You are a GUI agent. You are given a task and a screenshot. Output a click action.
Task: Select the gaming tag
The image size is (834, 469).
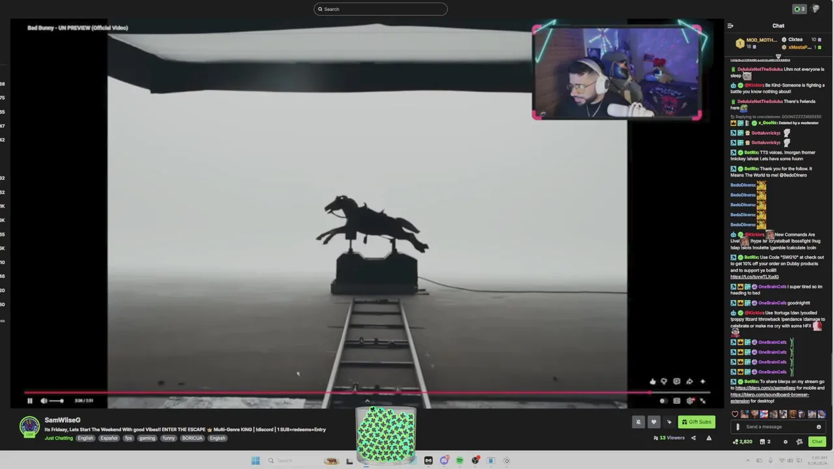pos(147,438)
